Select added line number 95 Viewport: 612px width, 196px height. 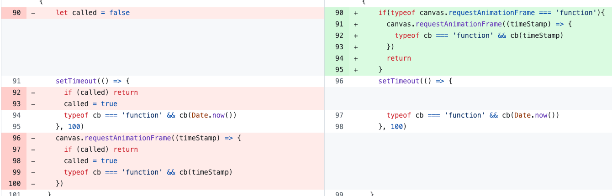point(339,70)
